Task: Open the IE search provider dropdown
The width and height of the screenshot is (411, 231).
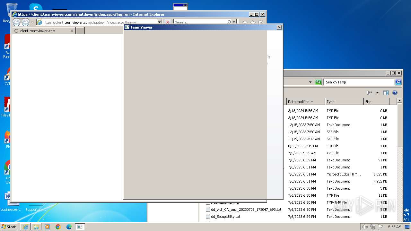Action: 234,22
